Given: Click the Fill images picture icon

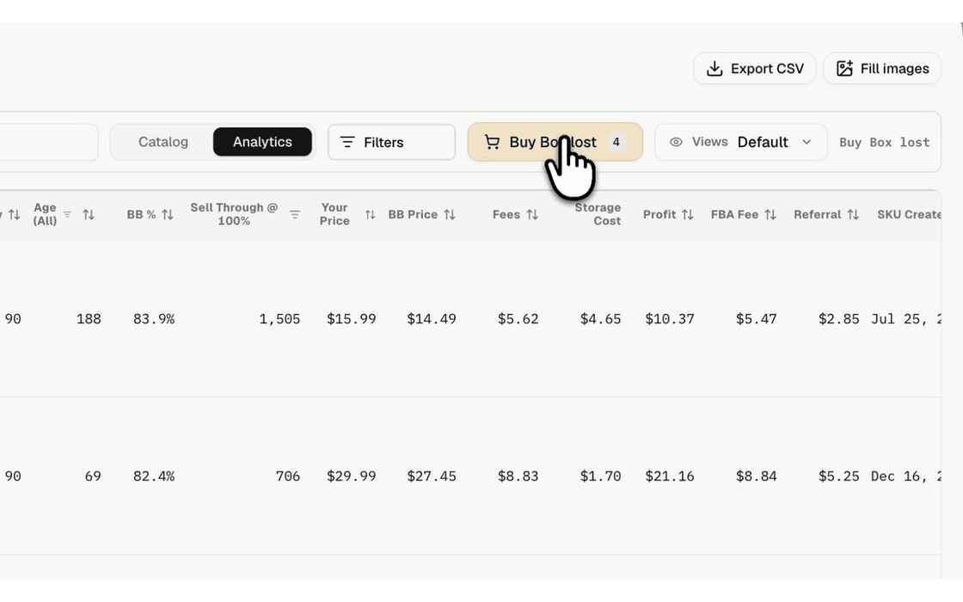Looking at the screenshot, I should coord(844,68).
